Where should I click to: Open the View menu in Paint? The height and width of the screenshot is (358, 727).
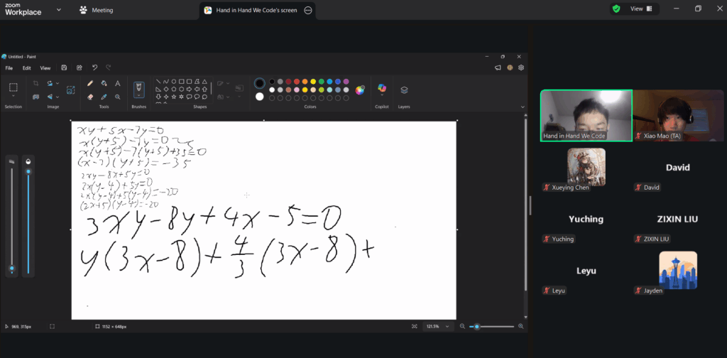[x=45, y=67]
